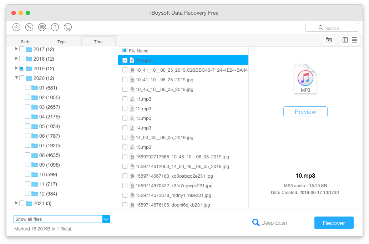This screenshot has height=244, width=369.
Task: Uncheck the 10.mp3 file checkbox
Action: tap(125, 60)
